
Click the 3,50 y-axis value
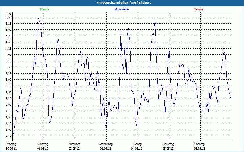tap(9, 67)
